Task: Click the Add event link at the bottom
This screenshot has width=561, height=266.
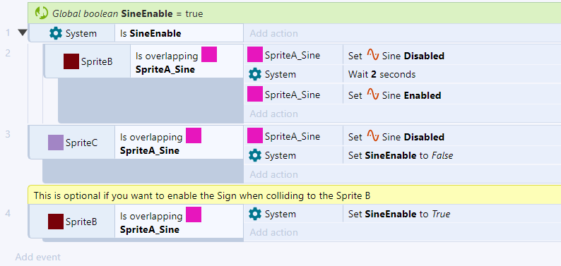Action: [38, 257]
